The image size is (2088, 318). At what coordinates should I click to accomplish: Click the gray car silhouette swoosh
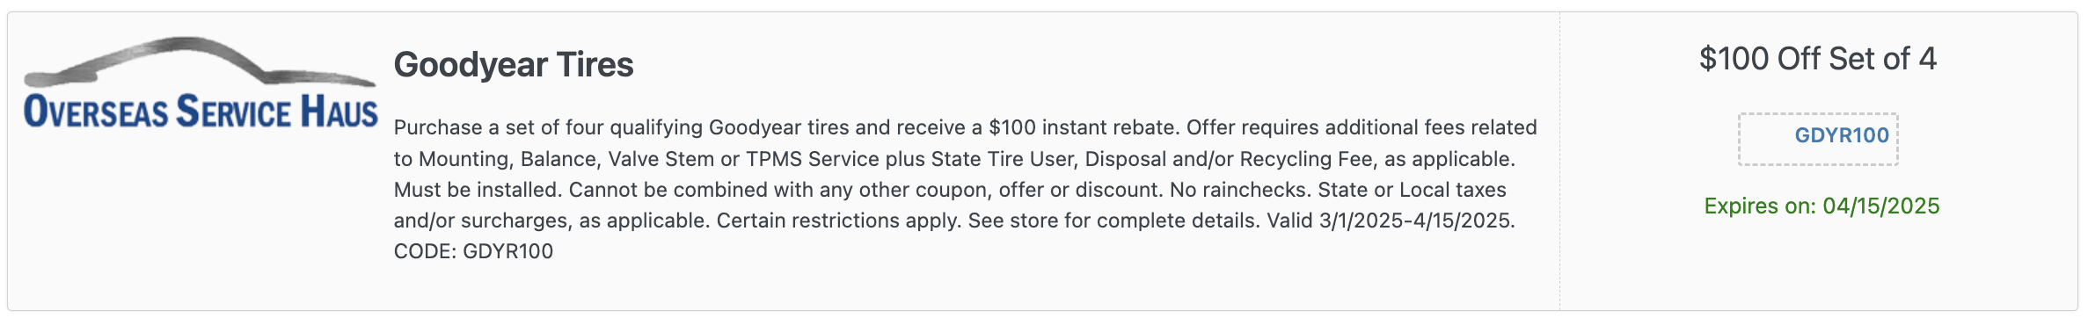(201, 61)
